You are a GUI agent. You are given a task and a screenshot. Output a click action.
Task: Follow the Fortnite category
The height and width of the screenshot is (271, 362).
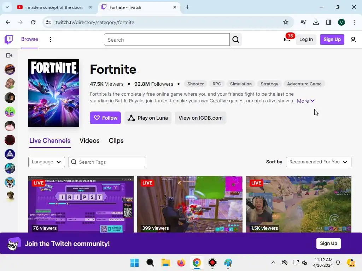(x=105, y=118)
